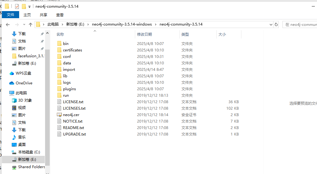Click import's date 2025/4/14 8:47

pos(150,70)
